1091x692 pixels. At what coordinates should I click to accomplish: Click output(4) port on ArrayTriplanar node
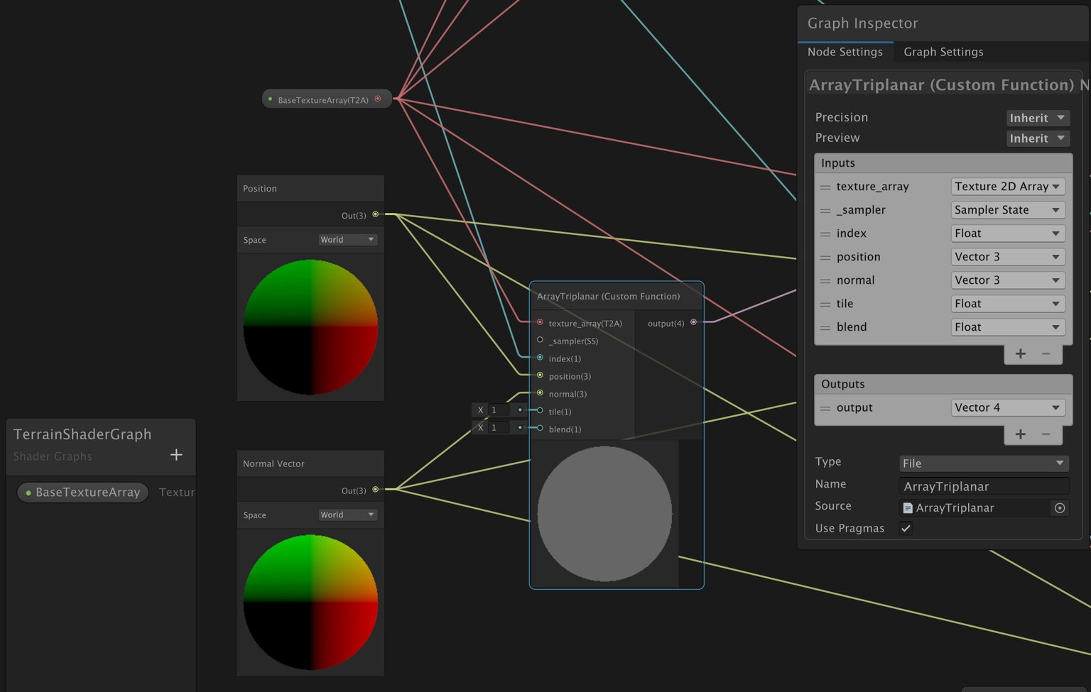coord(693,322)
